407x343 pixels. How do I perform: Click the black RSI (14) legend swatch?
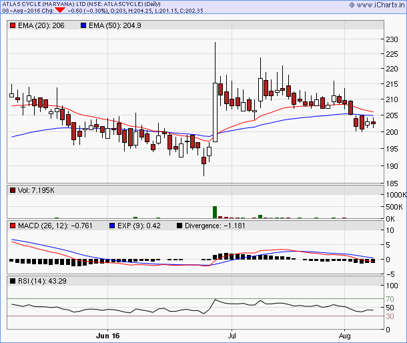(13, 281)
